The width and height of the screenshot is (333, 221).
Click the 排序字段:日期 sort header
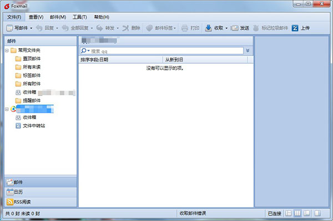[120, 60]
